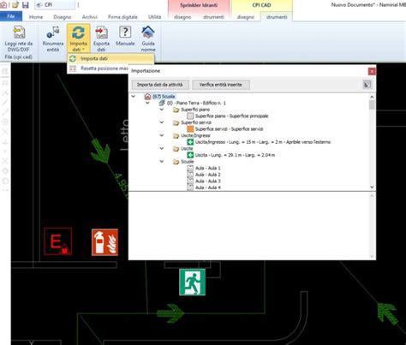Click Importa dati da attività button

pyautogui.click(x=159, y=85)
